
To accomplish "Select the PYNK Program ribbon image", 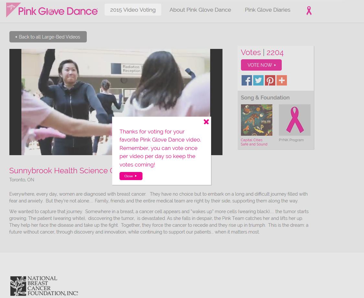I will [295, 120].
